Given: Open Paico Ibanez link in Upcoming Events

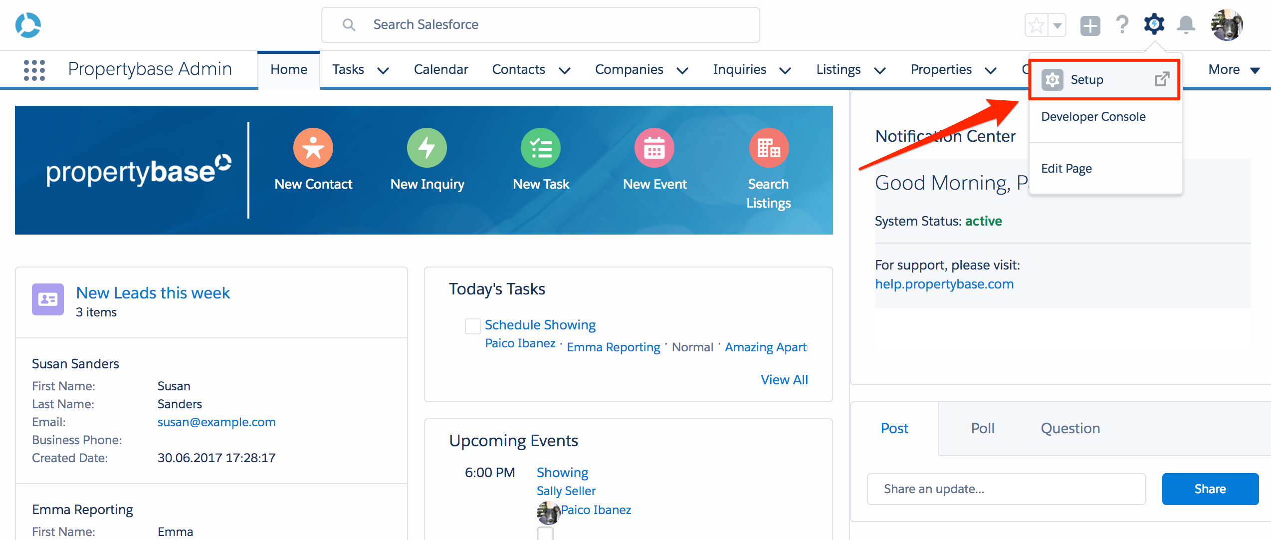Looking at the screenshot, I should (x=596, y=510).
